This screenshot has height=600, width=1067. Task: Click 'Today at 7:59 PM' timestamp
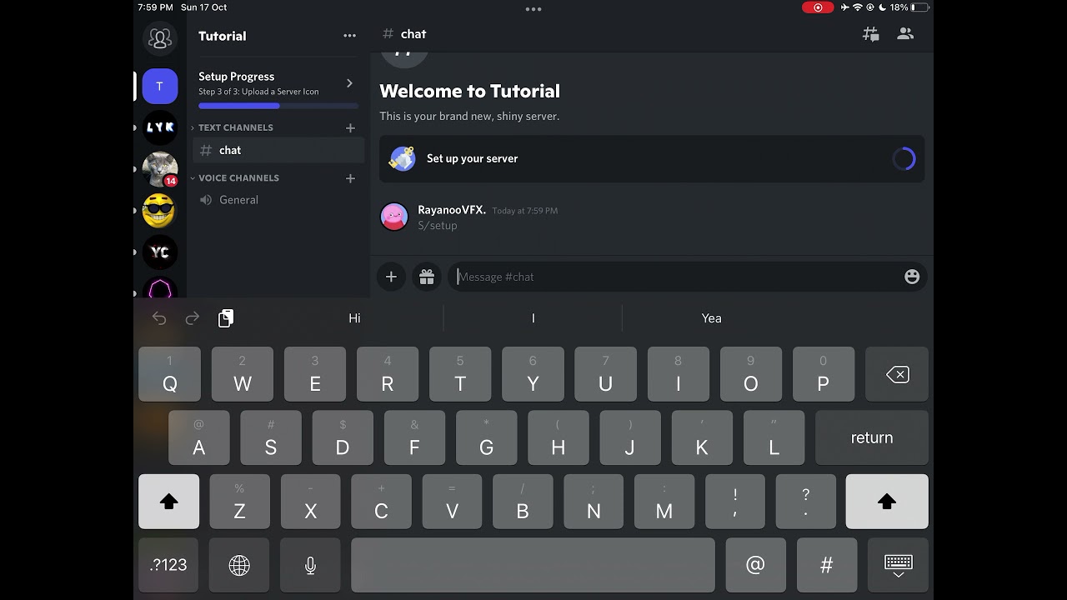click(x=524, y=211)
